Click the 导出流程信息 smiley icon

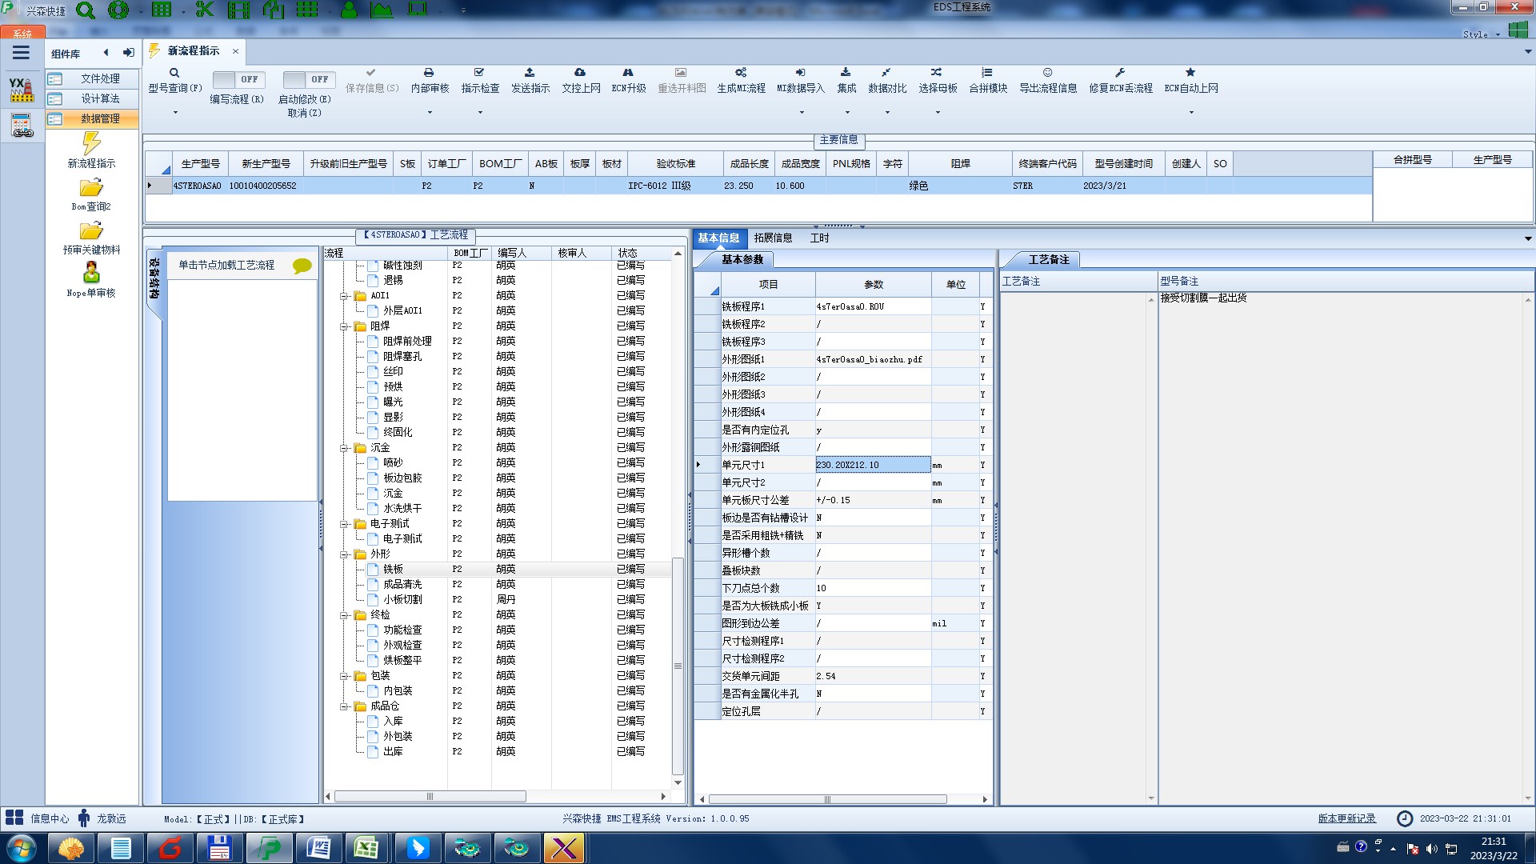(1047, 73)
